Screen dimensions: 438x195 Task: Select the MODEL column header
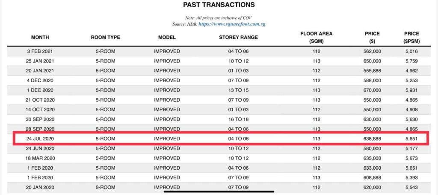[x=167, y=38]
